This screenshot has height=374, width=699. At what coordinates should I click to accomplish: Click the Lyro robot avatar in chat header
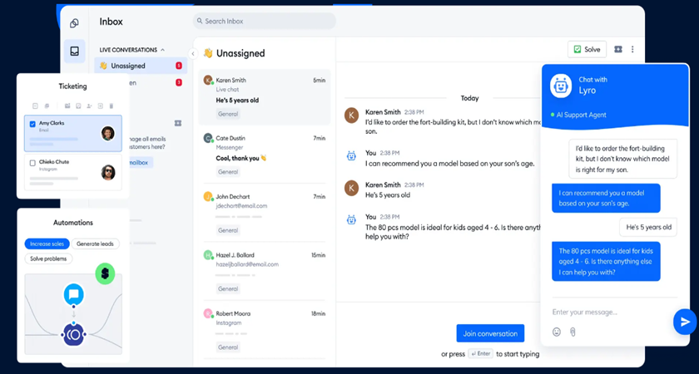click(561, 86)
